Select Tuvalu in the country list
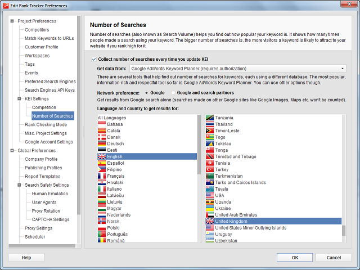The width and height of the screenshot is (360, 270). click(222, 189)
